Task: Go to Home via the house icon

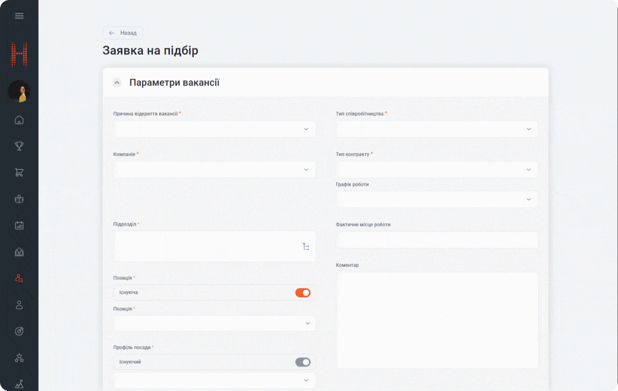Action: [x=19, y=120]
